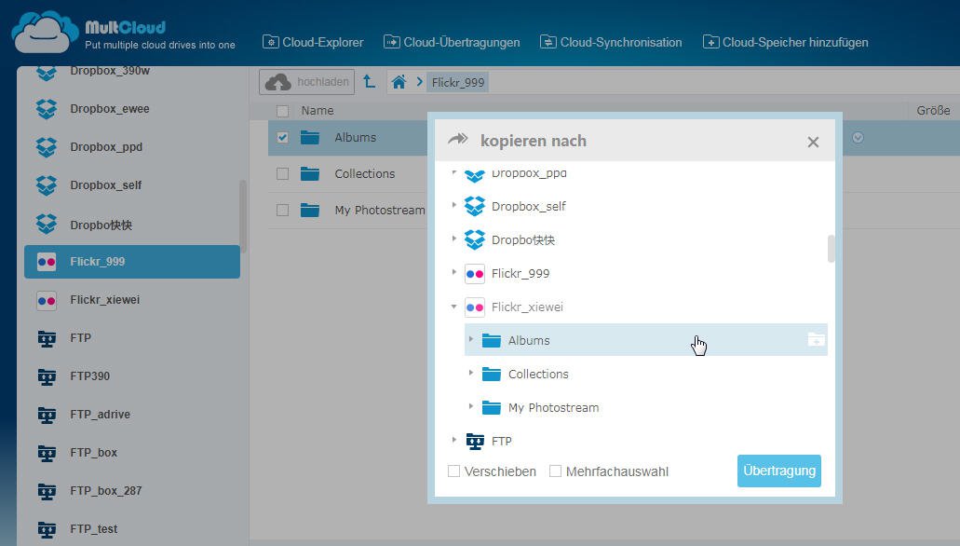Expand FTP in the dialog tree
Image resolution: width=960 pixels, height=546 pixels.
[453, 440]
